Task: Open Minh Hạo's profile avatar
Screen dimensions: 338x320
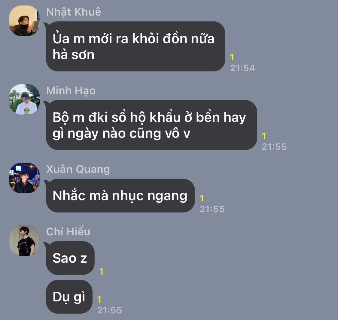Action: (x=24, y=99)
